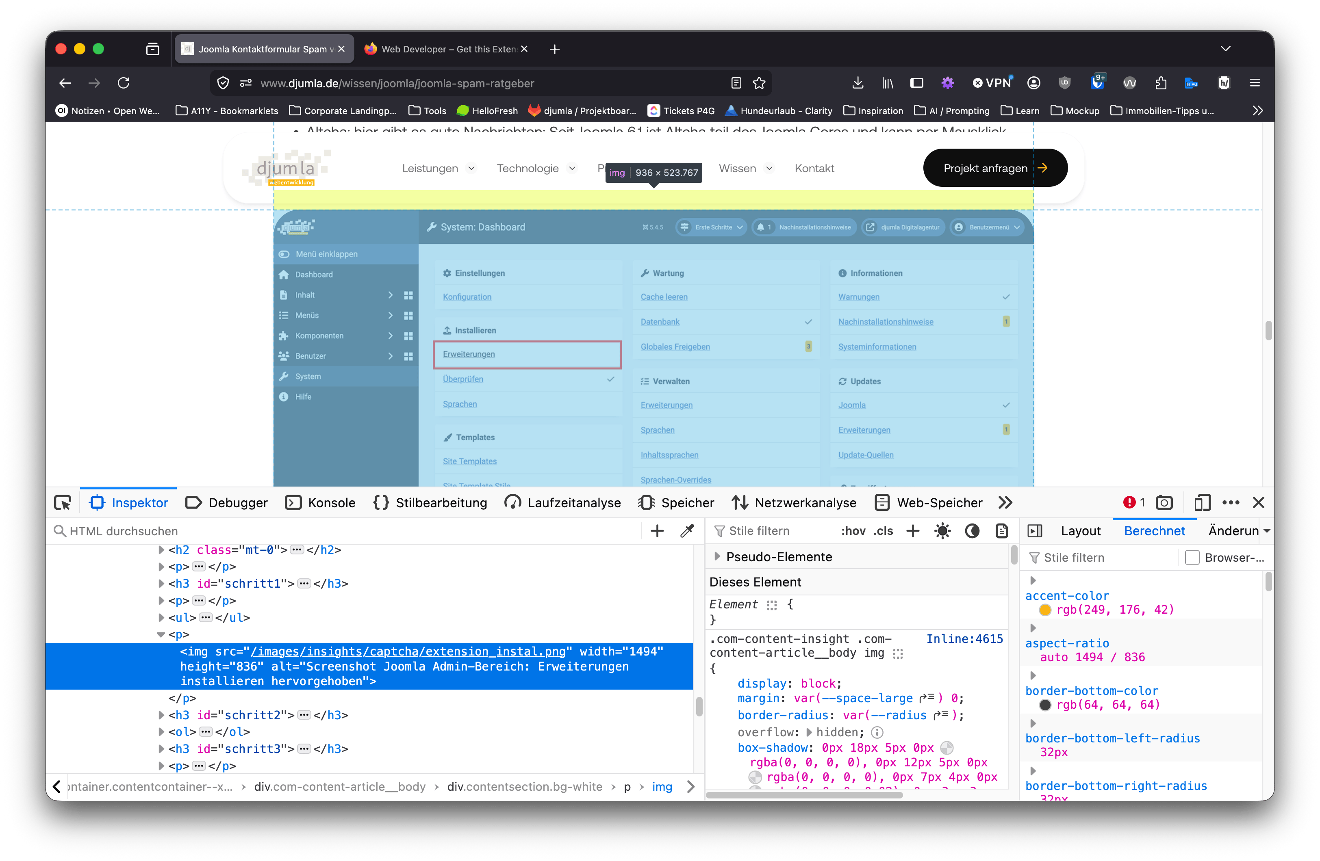This screenshot has width=1320, height=861.
Task: Click Kontakt navigation link
Action: pos(814,168)
